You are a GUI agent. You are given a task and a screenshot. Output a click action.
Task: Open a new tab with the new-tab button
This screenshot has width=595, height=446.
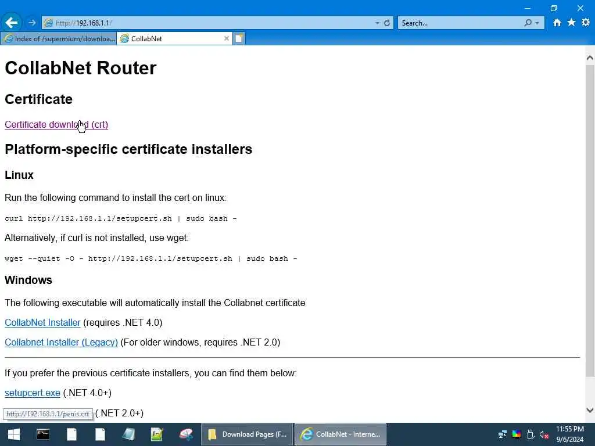point(239,38)
